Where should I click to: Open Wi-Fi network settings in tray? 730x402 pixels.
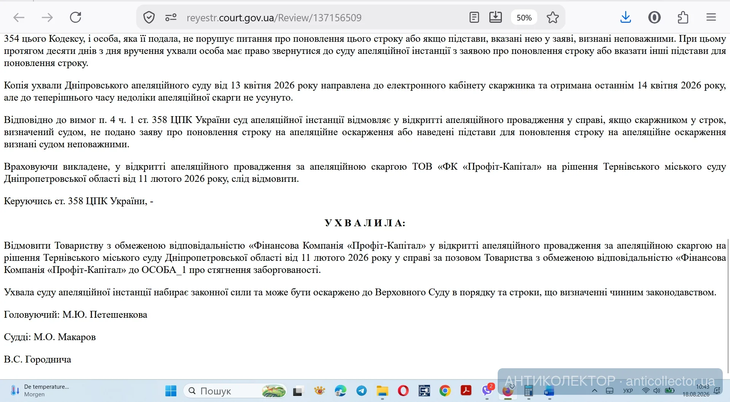click(x=646, y=391)
